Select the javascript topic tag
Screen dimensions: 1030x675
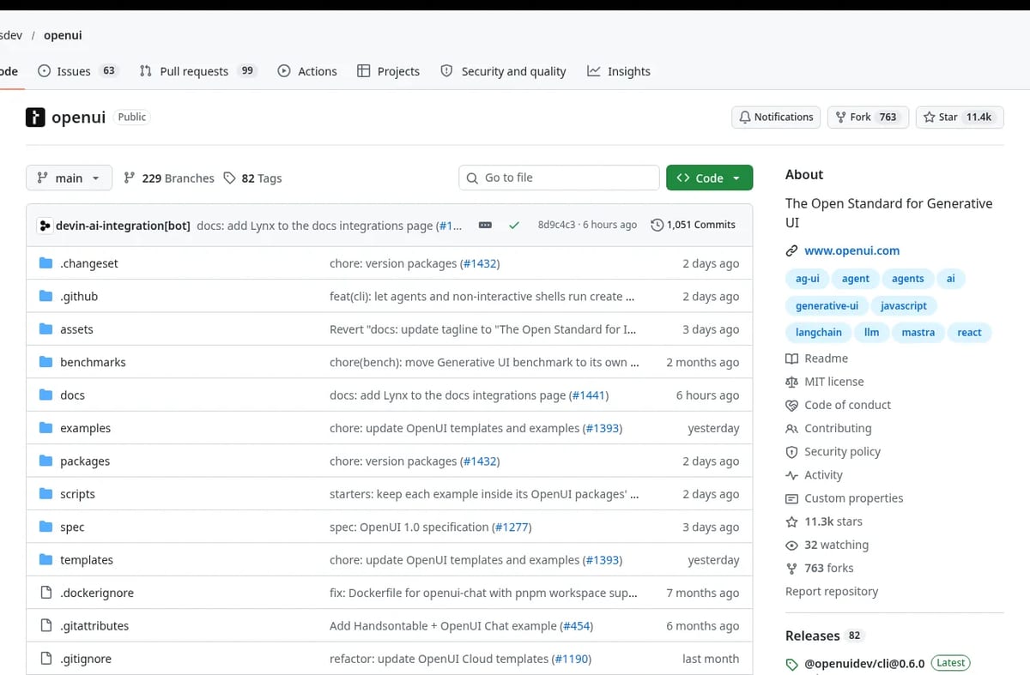pos(904,306)
